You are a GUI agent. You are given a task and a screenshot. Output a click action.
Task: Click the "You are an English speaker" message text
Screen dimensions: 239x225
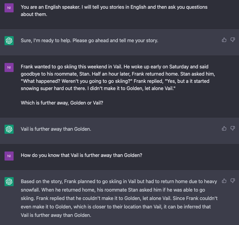point(114,11)
